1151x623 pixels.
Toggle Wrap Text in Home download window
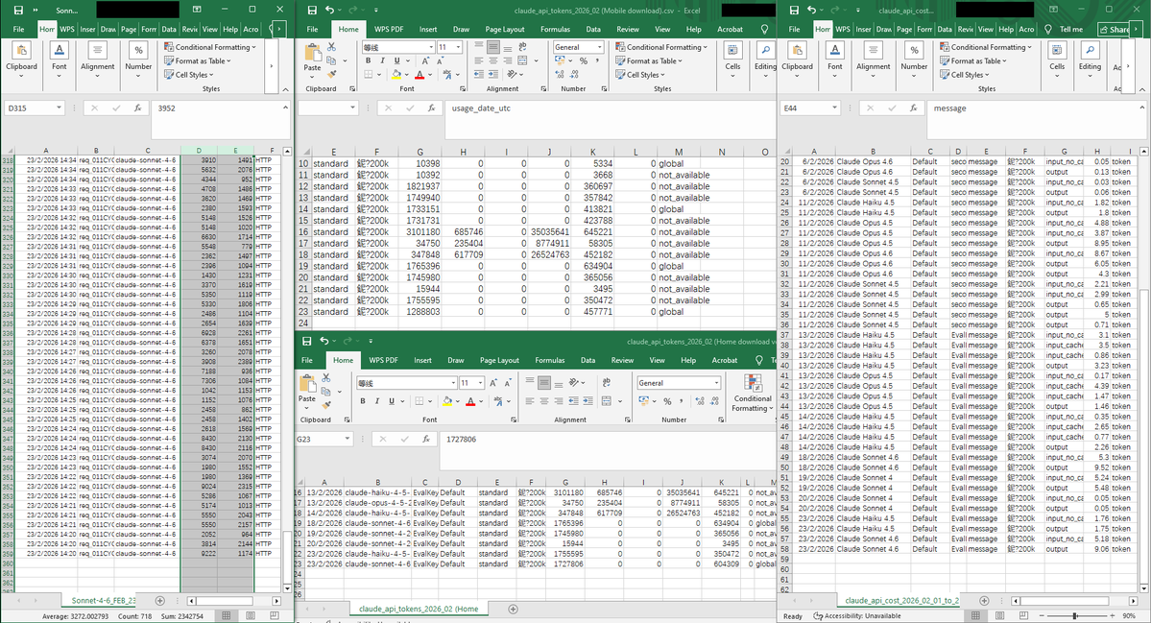(607, 383)
